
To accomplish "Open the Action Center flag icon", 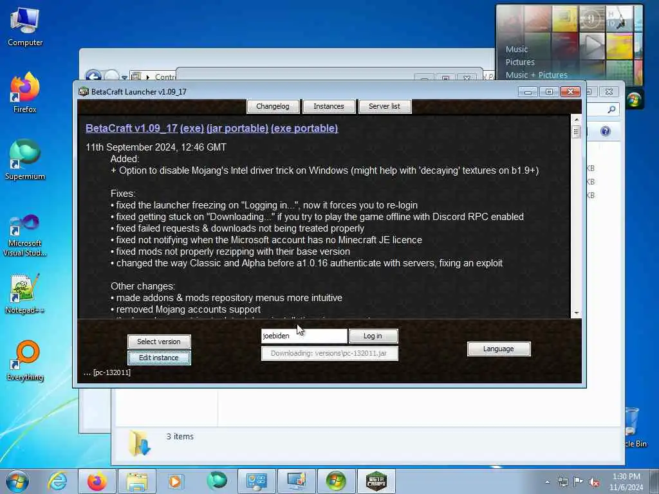I will click(579, 482).
